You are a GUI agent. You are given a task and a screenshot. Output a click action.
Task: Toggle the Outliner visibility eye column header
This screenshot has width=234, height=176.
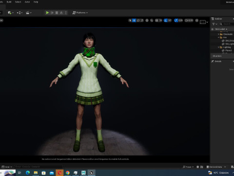(212, 29)
